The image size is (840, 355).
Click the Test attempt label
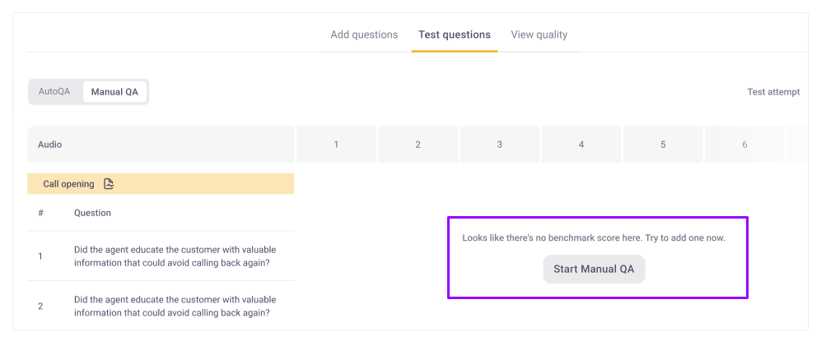tap(773, 92)
